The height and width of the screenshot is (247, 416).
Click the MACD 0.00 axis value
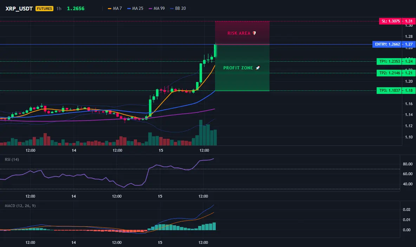point(407,230)
